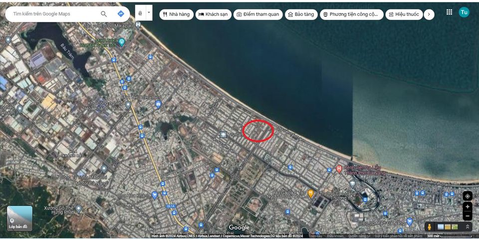Open directions with the blue arrow icon
The width and height of the screenshot is (479, 239).
pos(121,14)
